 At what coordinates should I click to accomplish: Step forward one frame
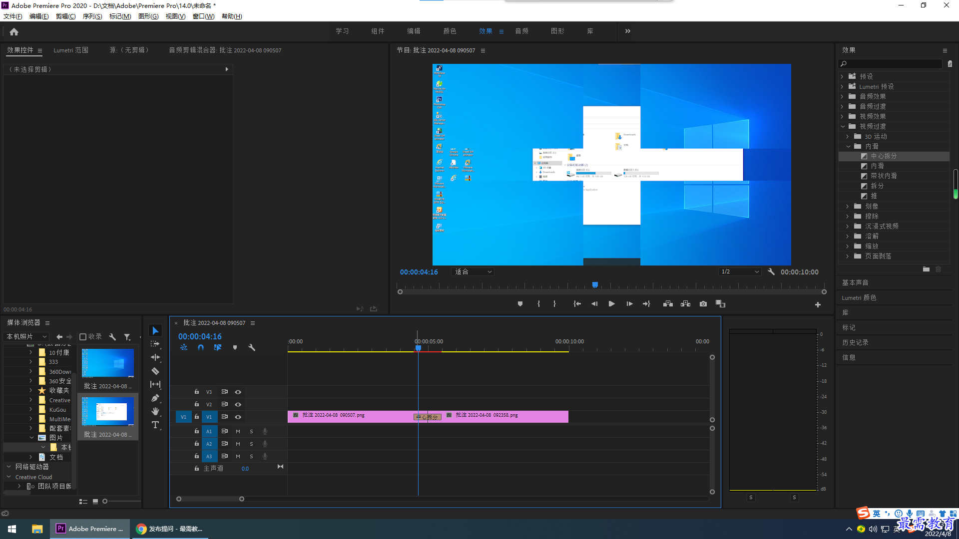(x=629, y=304)
